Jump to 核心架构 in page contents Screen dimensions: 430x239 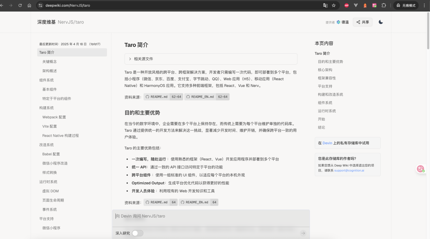tap(325, 70)
